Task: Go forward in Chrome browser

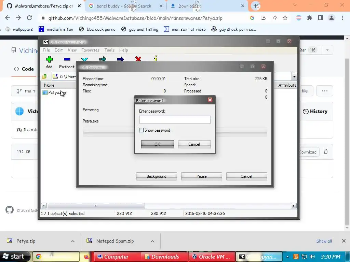Action: point(18,18)
